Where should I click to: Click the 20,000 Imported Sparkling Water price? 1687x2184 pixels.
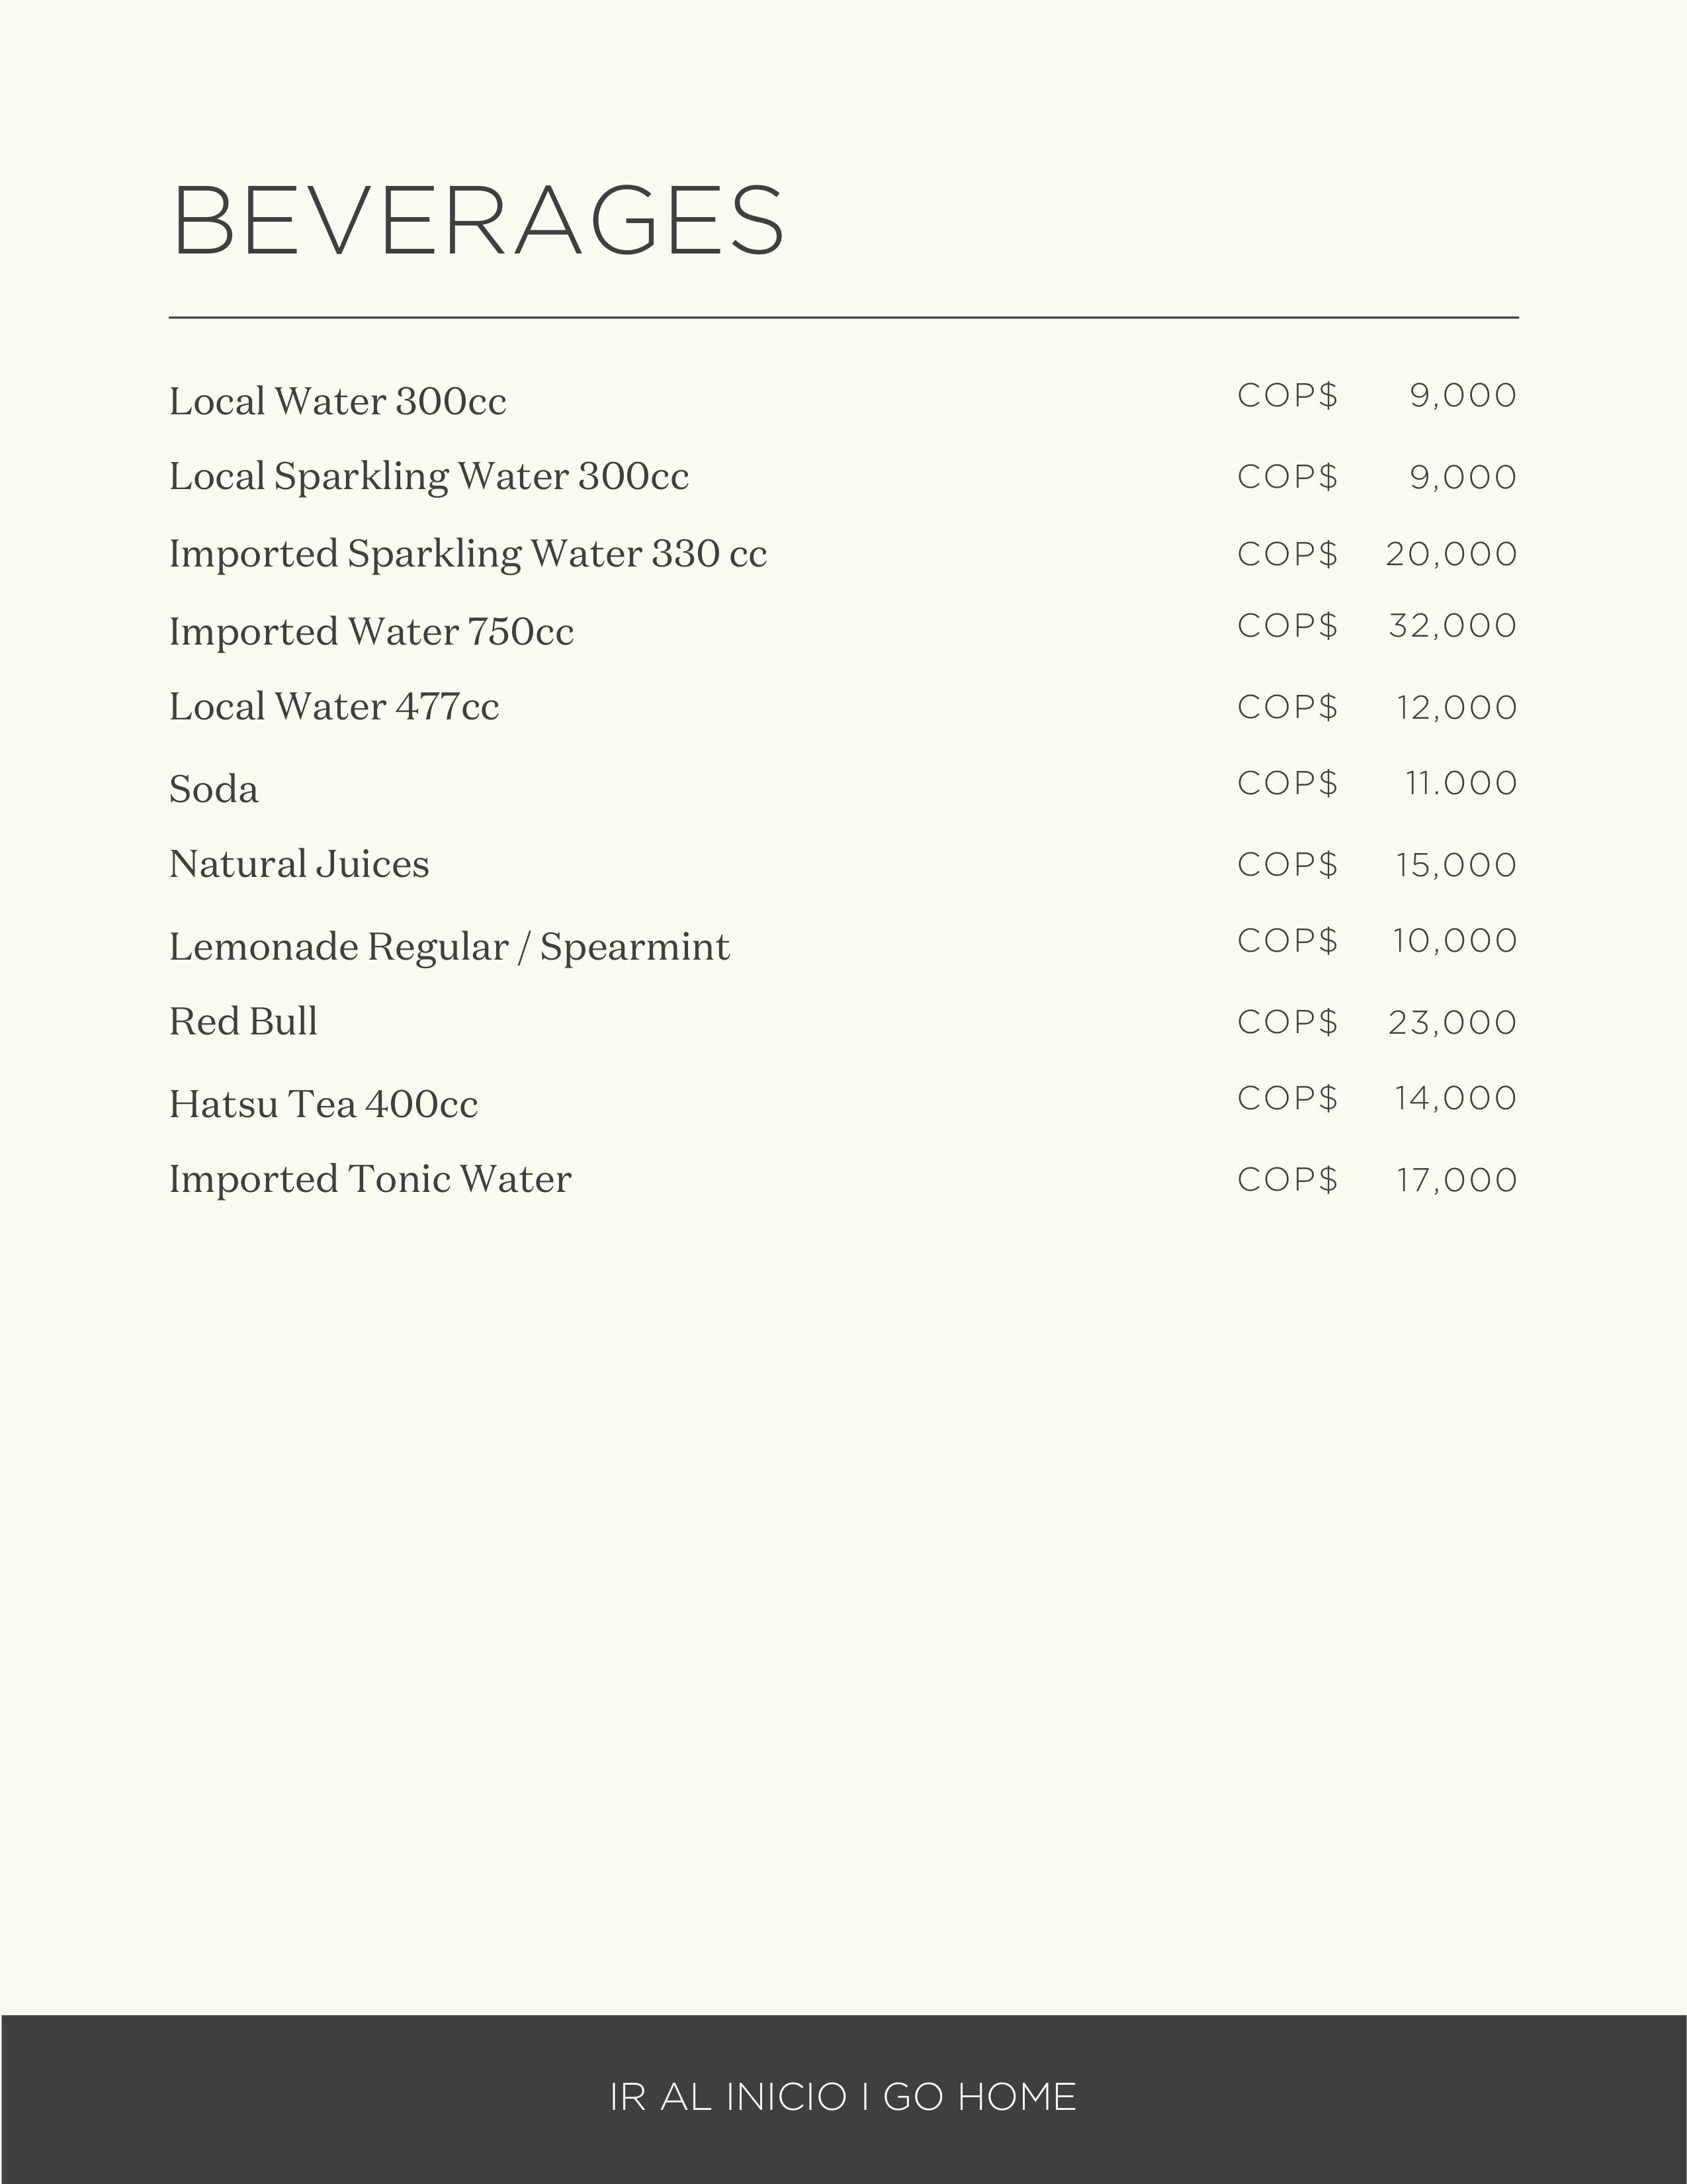click(x=1451, y=554)
